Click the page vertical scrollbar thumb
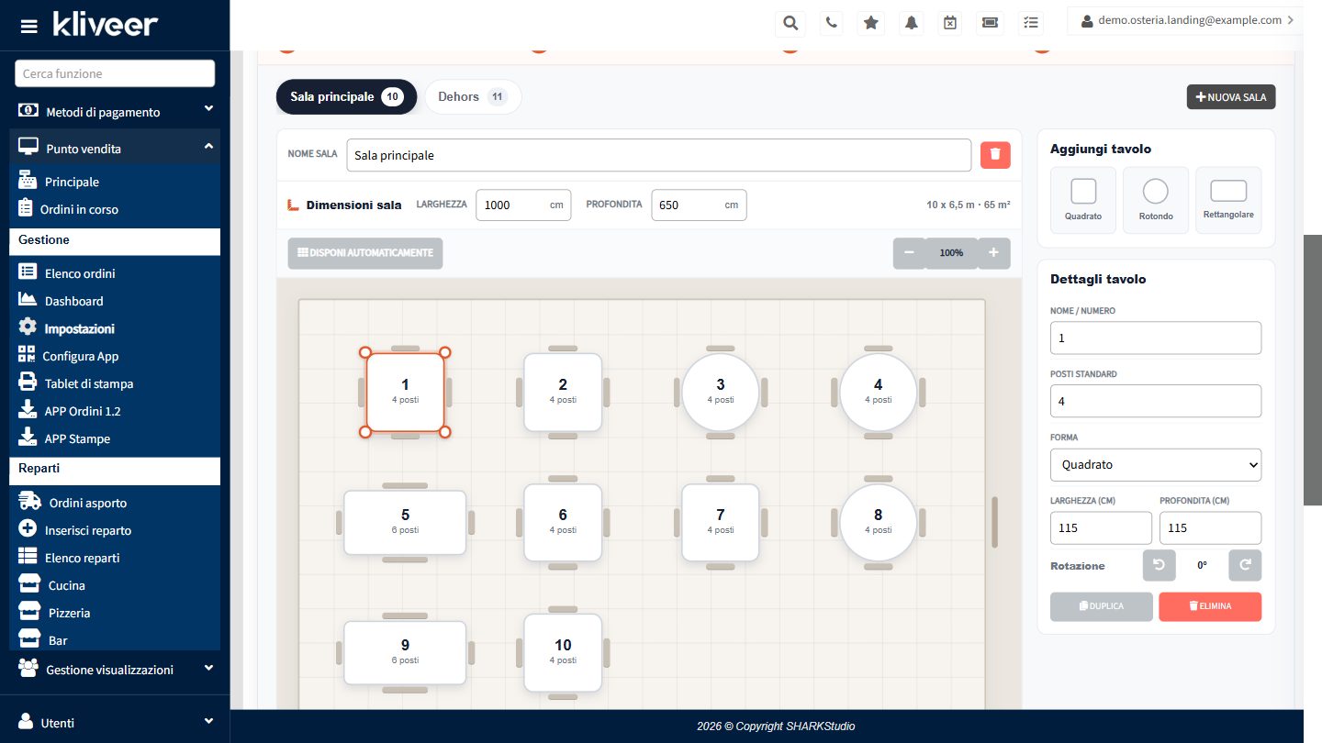The image size is (1322, 743). (x=1313, y=370)
